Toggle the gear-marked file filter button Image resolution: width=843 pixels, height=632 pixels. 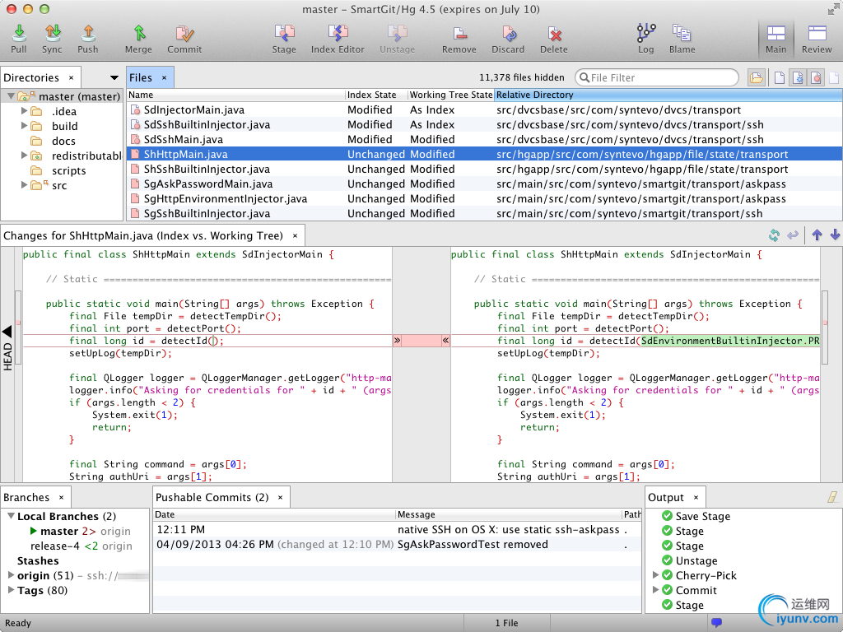pos(797,78)
